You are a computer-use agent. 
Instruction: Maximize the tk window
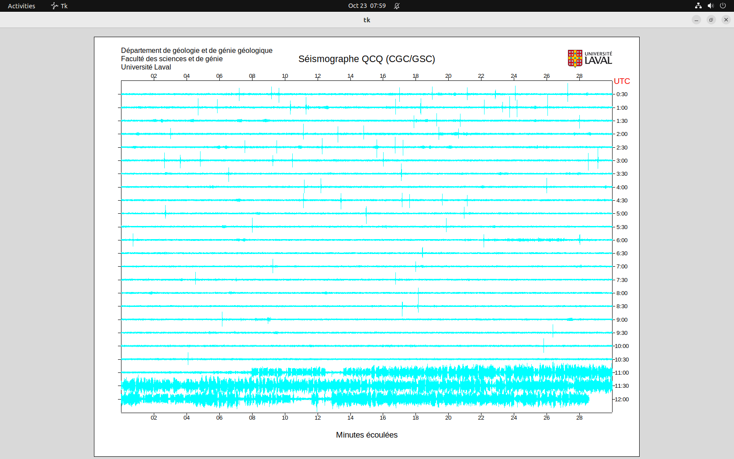(711, 20)
